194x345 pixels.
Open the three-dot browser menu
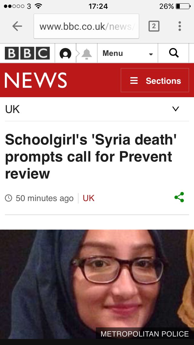pyautogui.click(x=180, y=26)
